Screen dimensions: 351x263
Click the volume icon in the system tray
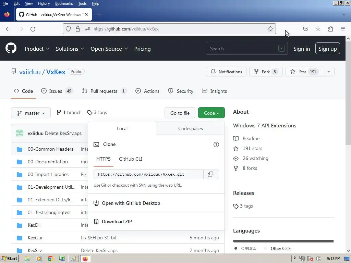tap(318, 259)
